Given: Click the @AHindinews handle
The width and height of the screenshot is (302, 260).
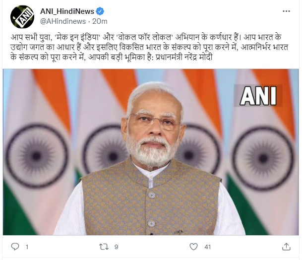Looking at the screenshot, I should point(63,21).
